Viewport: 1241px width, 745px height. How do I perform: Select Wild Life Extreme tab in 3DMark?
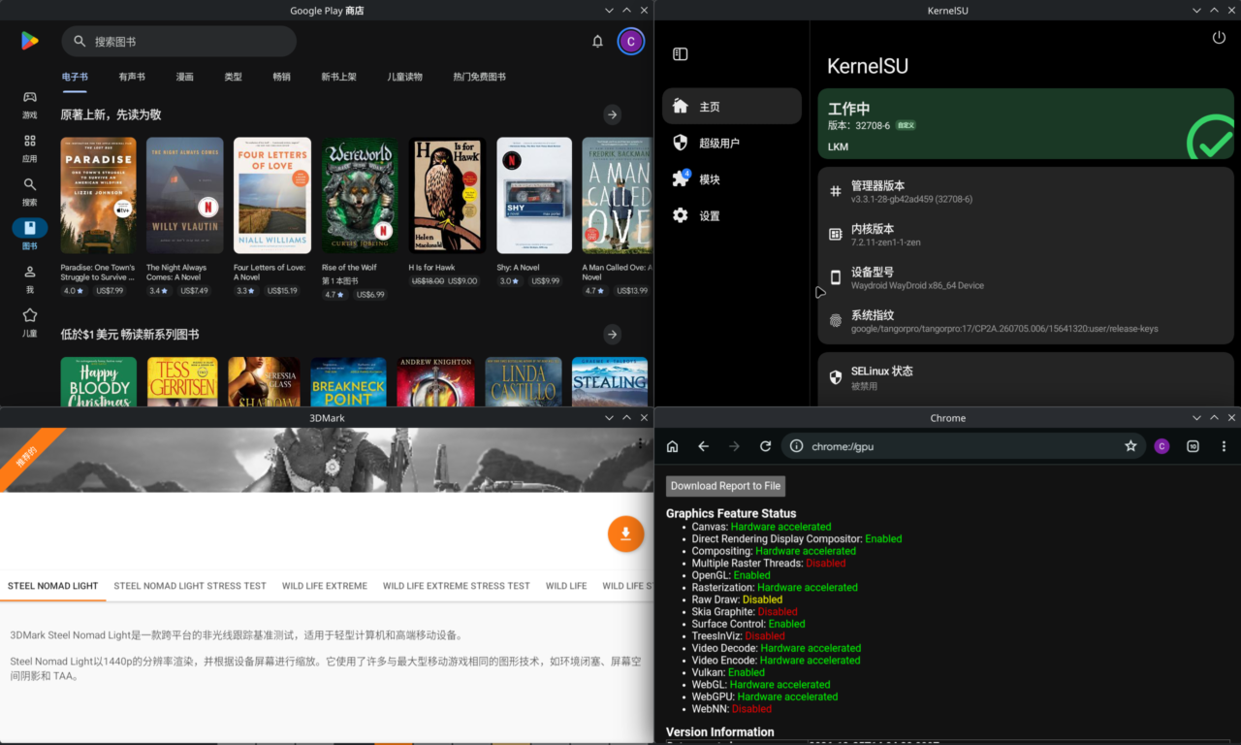pyautogui.click(x=325, y=586)
